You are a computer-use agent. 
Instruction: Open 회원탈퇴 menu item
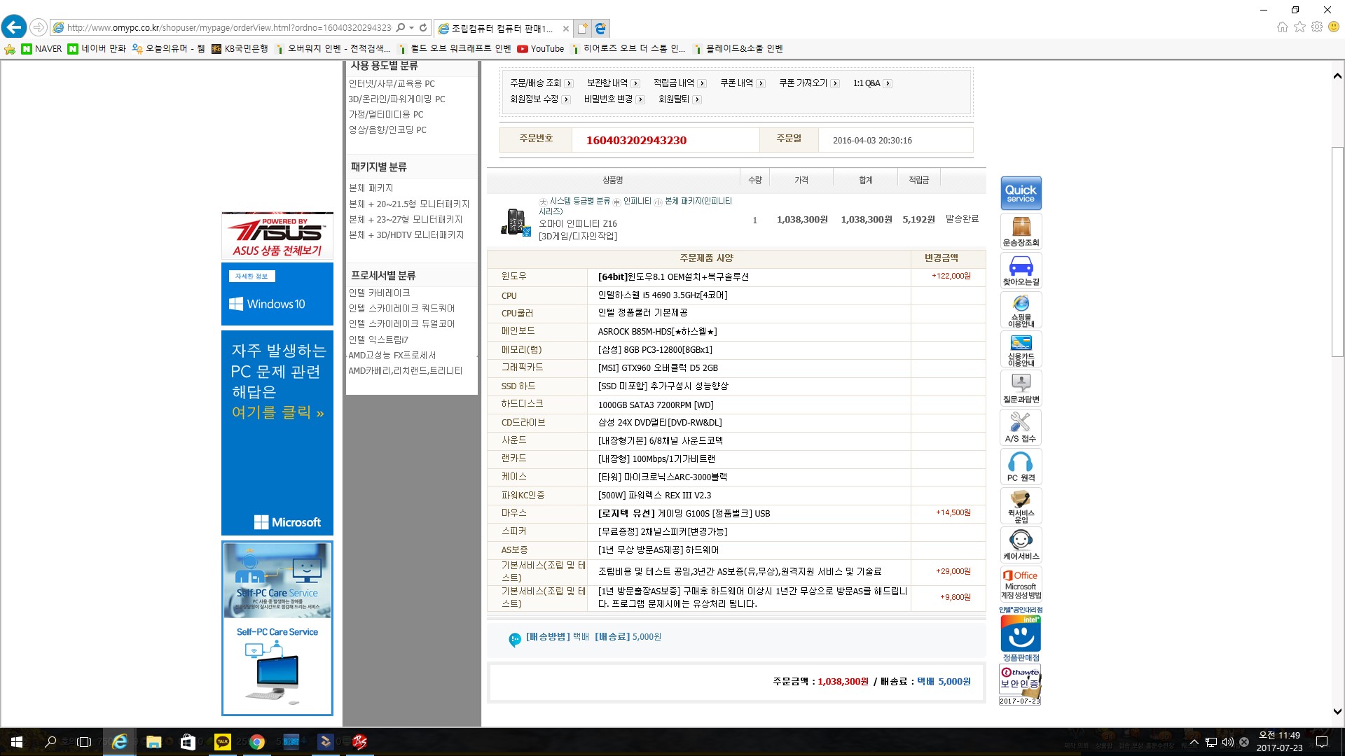coord(680,99)
